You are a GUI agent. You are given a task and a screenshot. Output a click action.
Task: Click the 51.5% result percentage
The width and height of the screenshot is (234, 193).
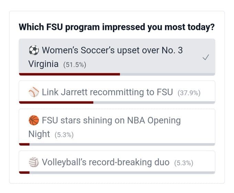[x=74, y=65]
